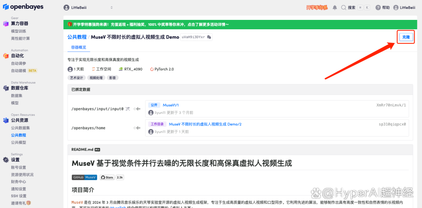Click the green promotion banner
Screen dimensions: 422x208
point(238,25)
